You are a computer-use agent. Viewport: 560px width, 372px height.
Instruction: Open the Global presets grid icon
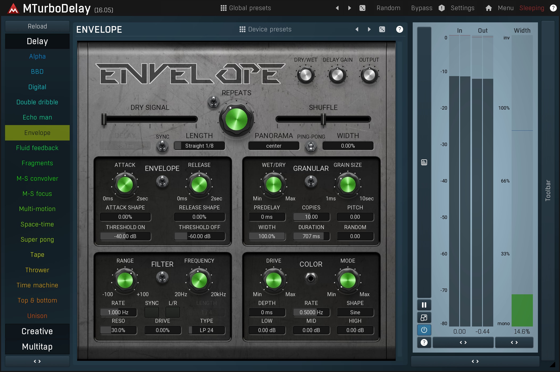[223, 8]
